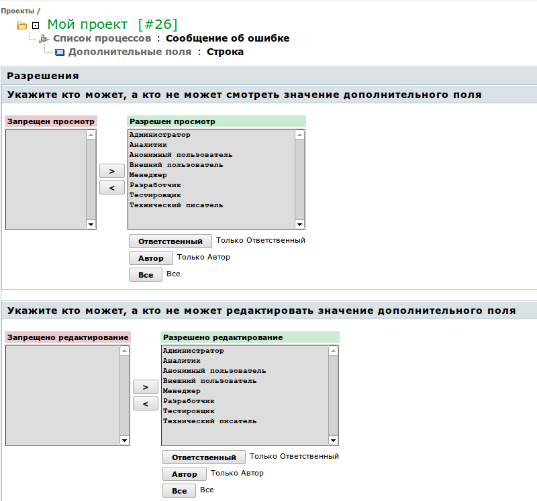
Task: Select Анонимный пользователь in Разрешен просмотр list
Action: tap(181, 155)
